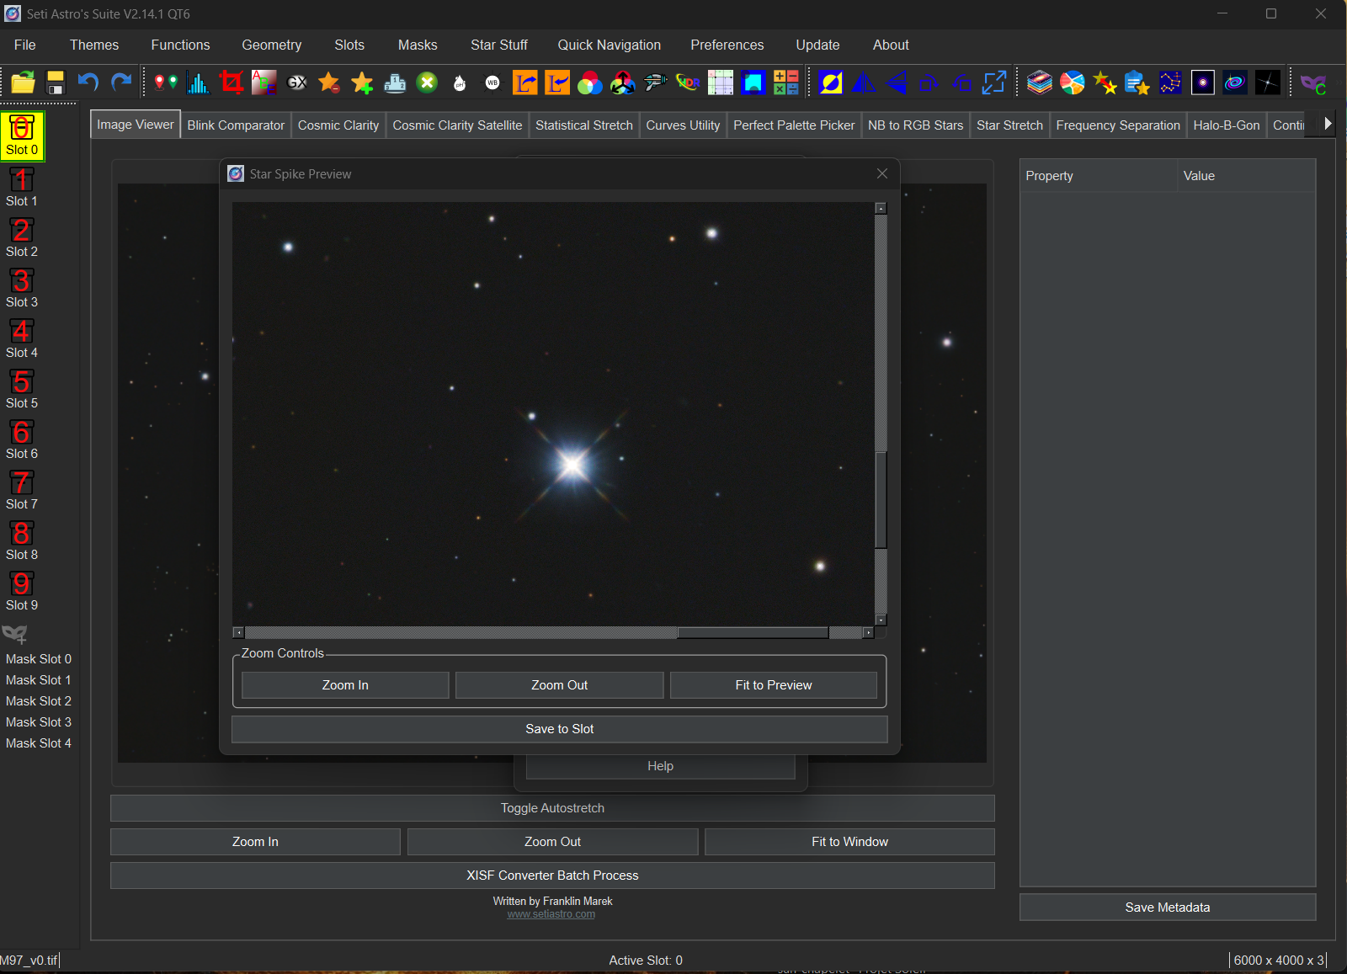Activate Slot 3 in the sidebar

coord(22,288)
